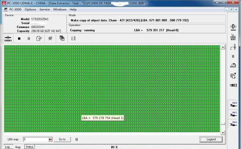Viewport: 241px width, 149px height.
Task: Click the map scrollbar down arrow
Action: click(223, 133)
